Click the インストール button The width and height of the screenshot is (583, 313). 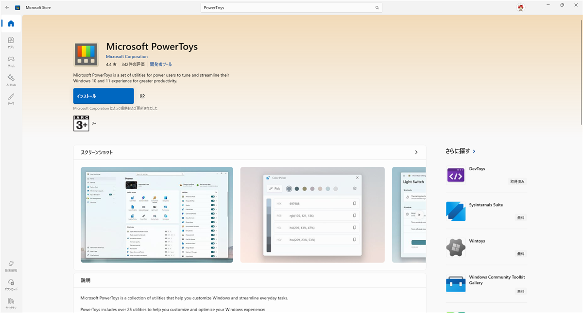point(103,96)
